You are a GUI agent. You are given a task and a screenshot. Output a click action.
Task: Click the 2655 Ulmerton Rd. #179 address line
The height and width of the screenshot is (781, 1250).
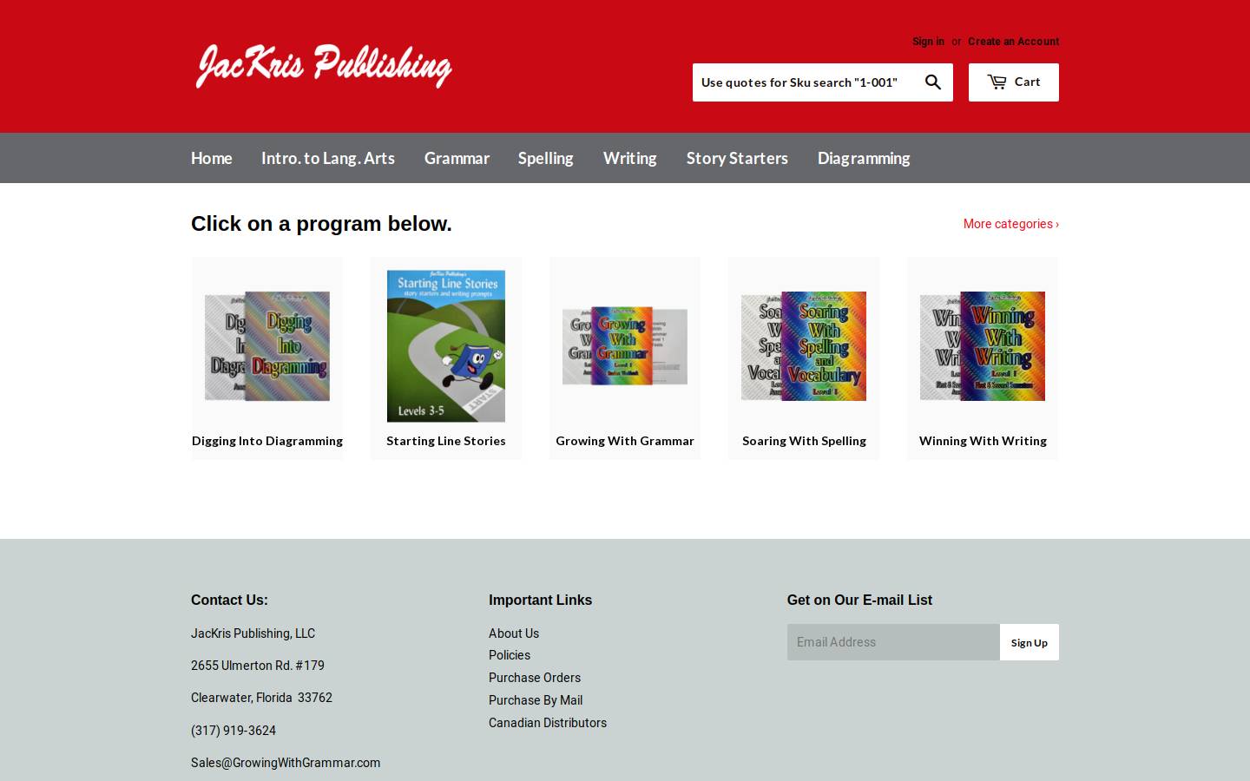[258, 666]
